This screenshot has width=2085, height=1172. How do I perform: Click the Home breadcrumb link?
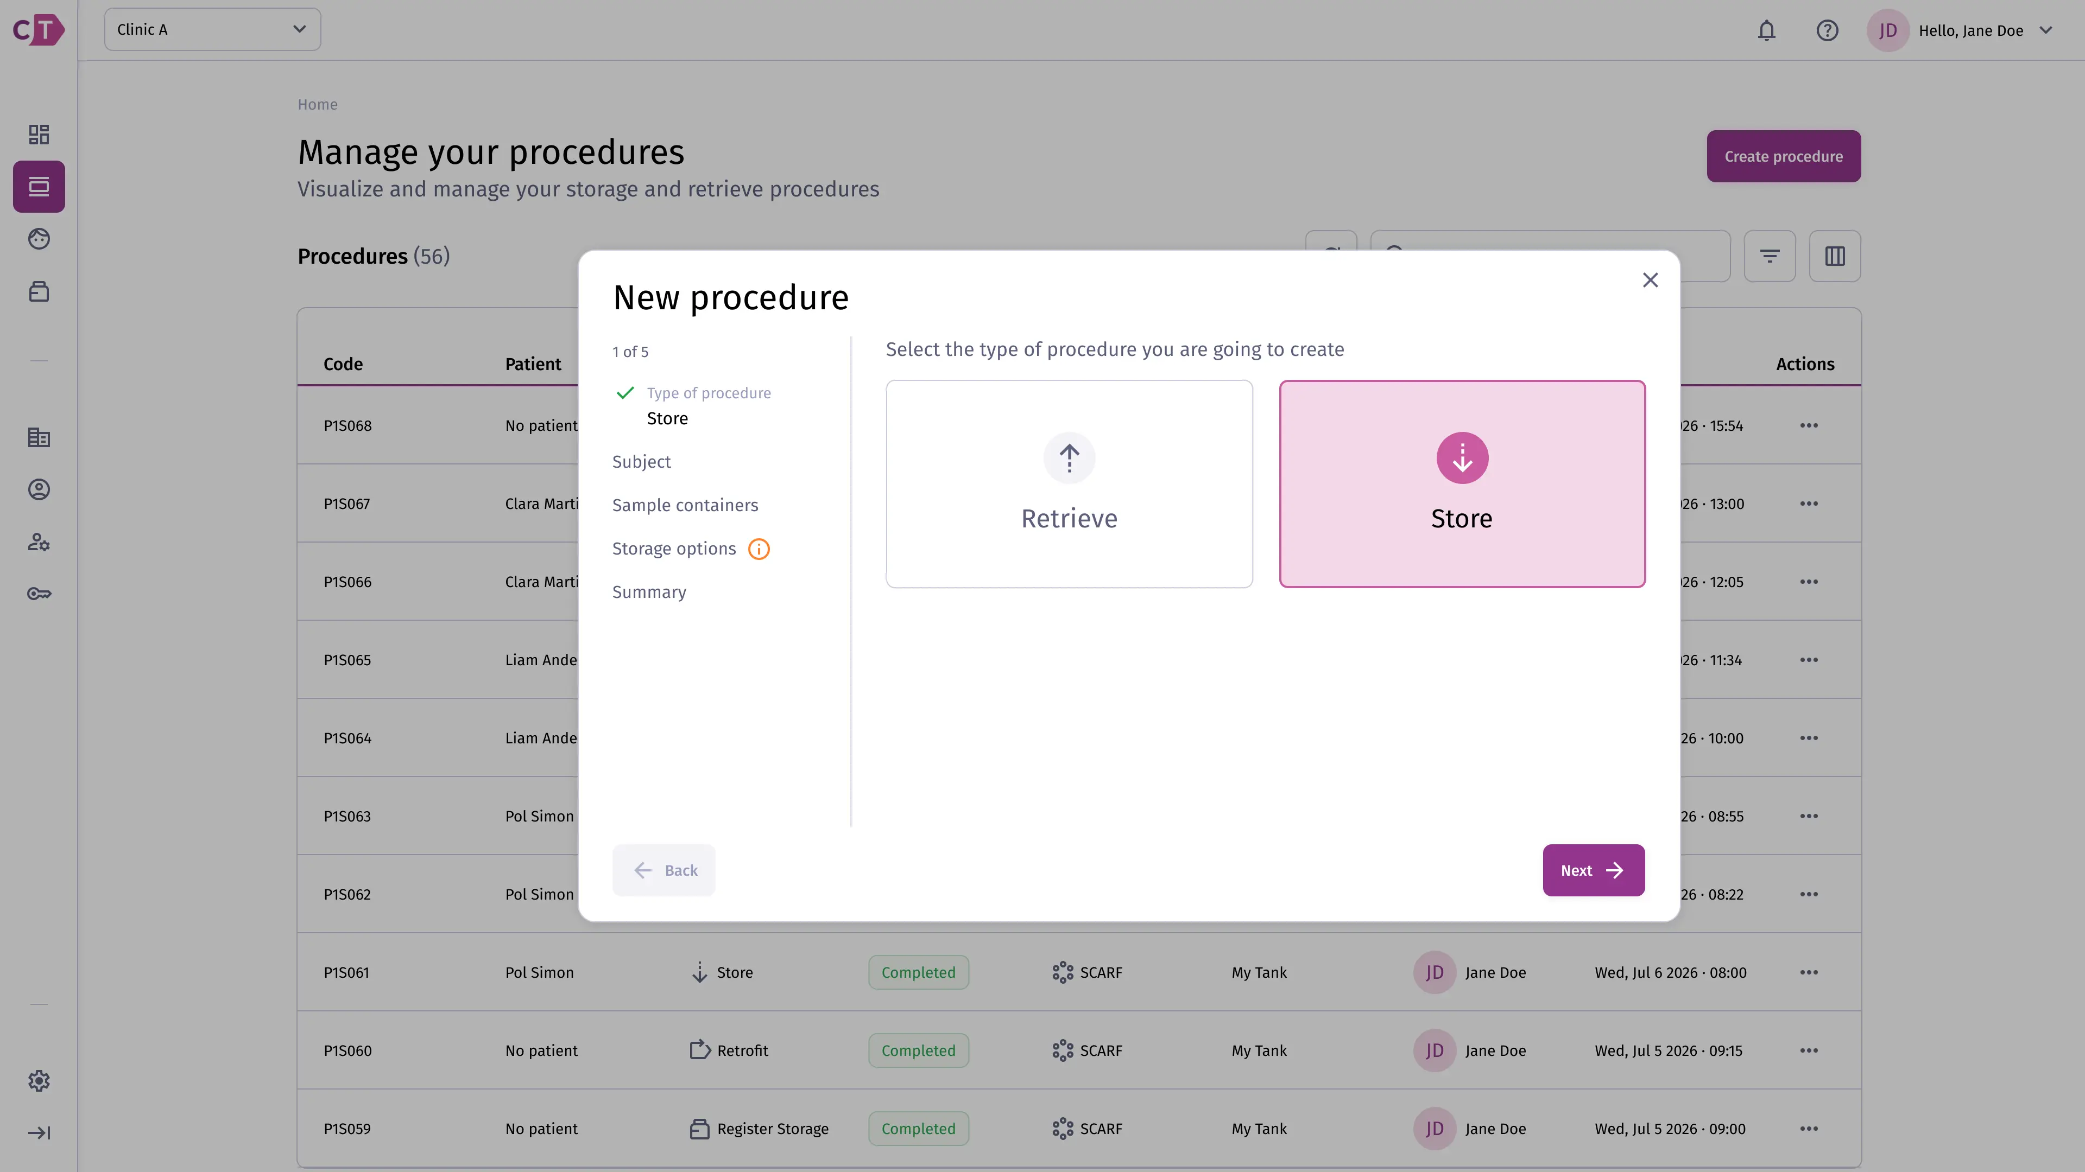click(x=317, y=104)
